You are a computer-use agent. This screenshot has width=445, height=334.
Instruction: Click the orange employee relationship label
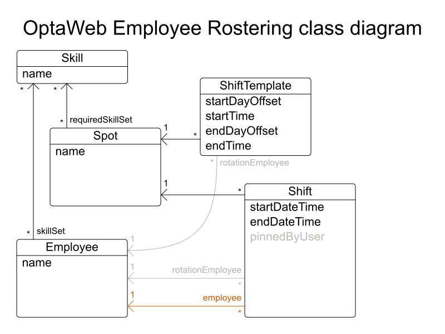point(222,298)
